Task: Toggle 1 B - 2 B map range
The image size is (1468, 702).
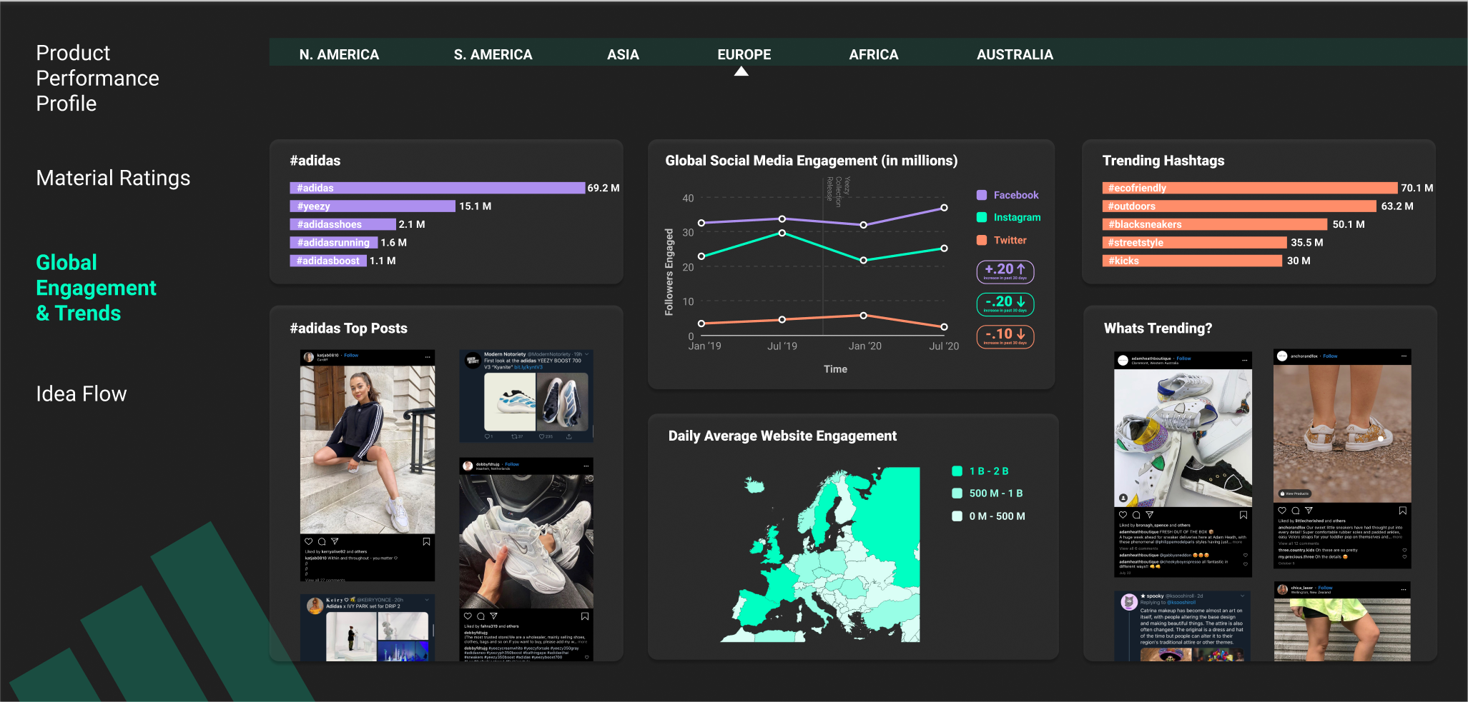Action: tap(980, 471)
